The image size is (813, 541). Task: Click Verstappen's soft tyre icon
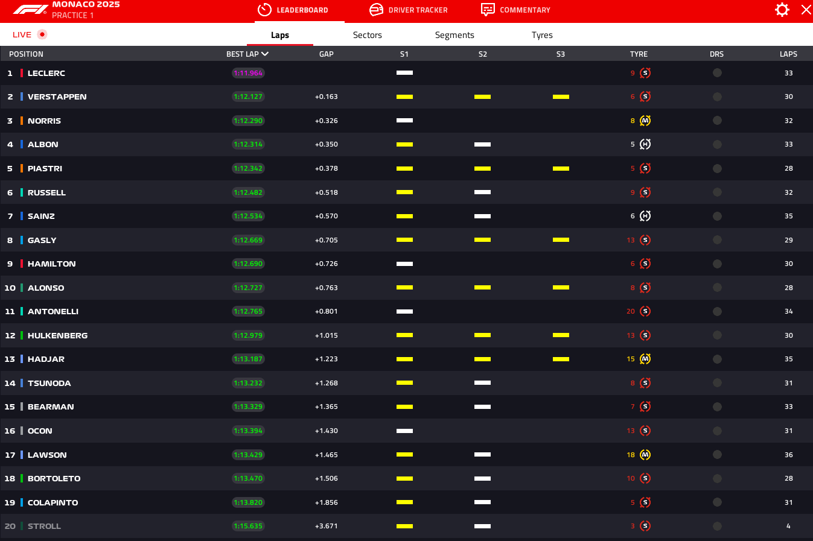645,96
